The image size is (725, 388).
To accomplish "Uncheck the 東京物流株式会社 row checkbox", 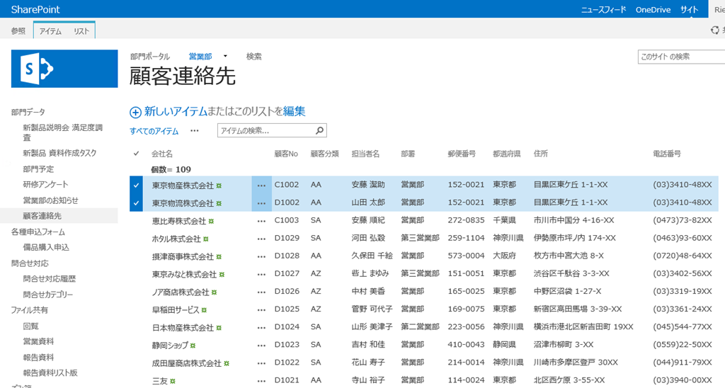I will point(136,203).
